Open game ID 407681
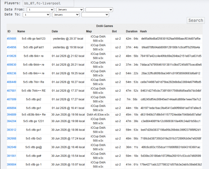This screenshot has height=169, width=209. [x=12, y=91]
